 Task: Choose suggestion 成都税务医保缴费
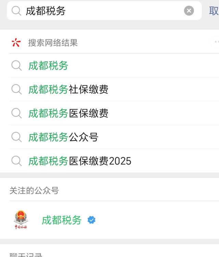pos(68,113)
